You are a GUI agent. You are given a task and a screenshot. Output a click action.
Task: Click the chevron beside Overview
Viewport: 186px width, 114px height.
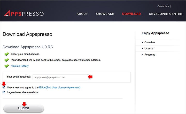142,42
